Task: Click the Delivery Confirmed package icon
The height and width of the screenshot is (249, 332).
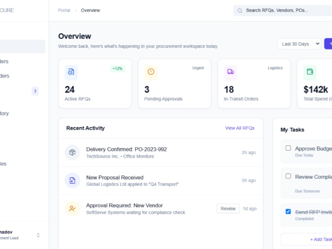Action: click(x=72, y=152)
